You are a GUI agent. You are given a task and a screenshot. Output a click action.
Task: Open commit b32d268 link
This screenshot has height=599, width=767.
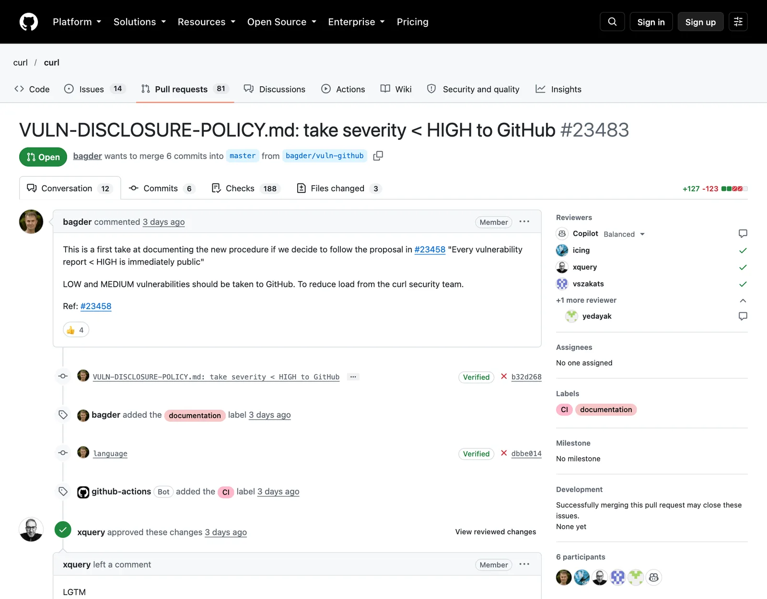coord(526,377)
